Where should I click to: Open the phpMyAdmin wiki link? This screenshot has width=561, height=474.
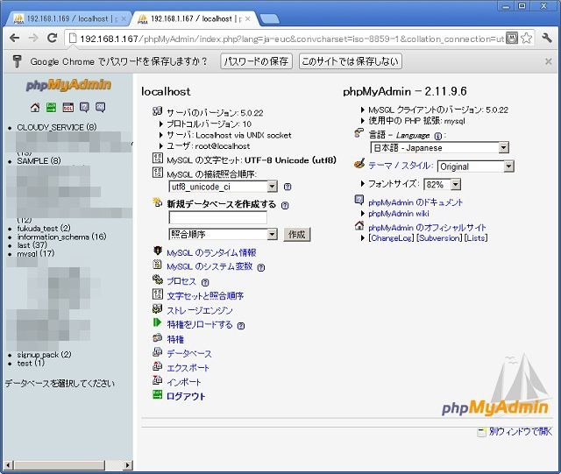click(399, 214)
